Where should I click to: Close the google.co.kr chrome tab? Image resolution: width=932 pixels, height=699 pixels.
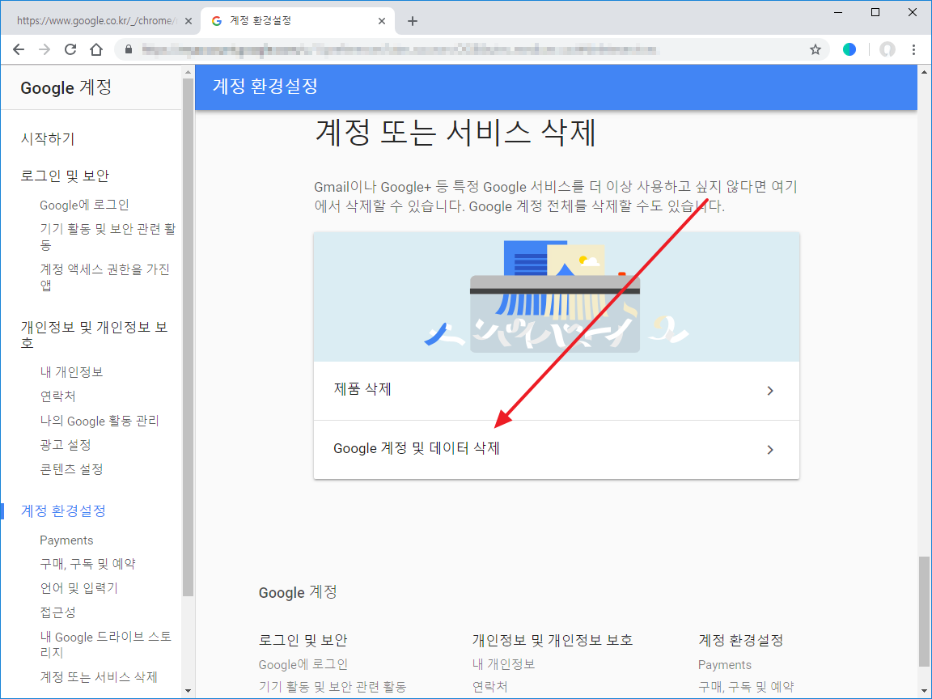pyautogui.click(x=189, y=21)
